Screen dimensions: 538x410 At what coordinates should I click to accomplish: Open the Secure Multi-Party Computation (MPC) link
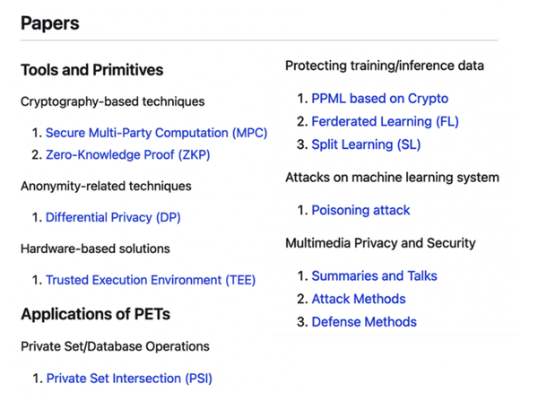[x=156, y=133]
